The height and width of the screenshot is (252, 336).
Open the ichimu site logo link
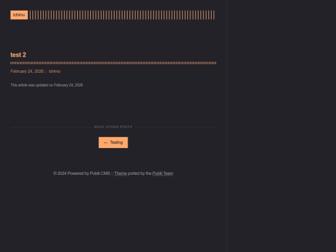(x=19, y=15)
